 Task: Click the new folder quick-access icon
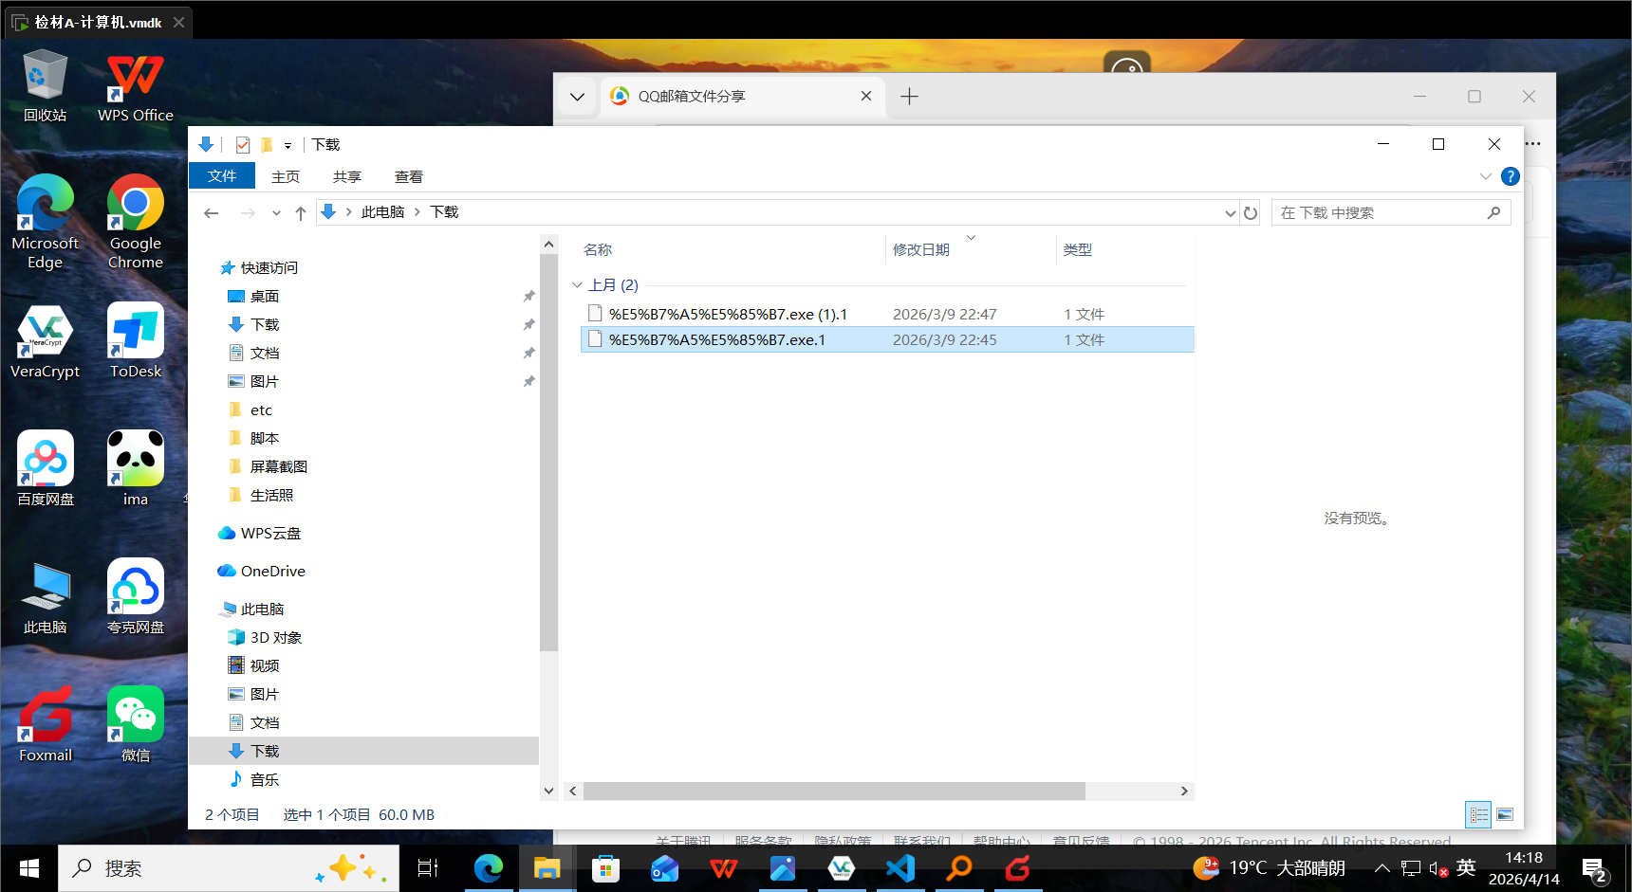(267, 145)
